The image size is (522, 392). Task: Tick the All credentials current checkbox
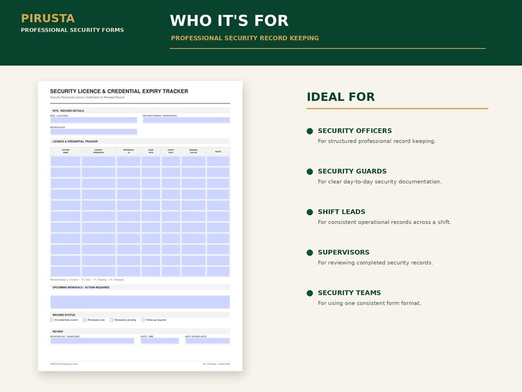[51, 320]
